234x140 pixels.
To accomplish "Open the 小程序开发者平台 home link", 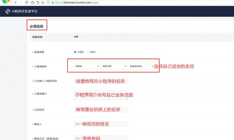I will (24, 11).
